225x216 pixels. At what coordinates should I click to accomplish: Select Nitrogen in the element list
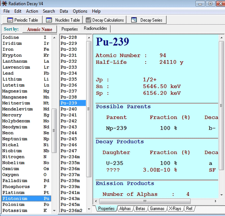coord(26,157)
